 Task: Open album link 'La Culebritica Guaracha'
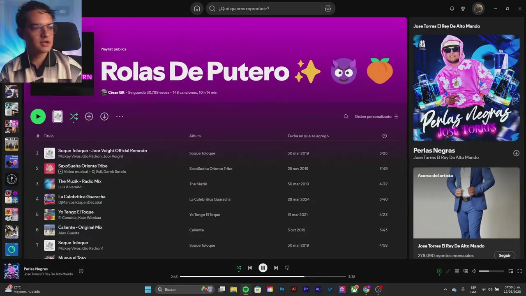(x=210, y=199)
